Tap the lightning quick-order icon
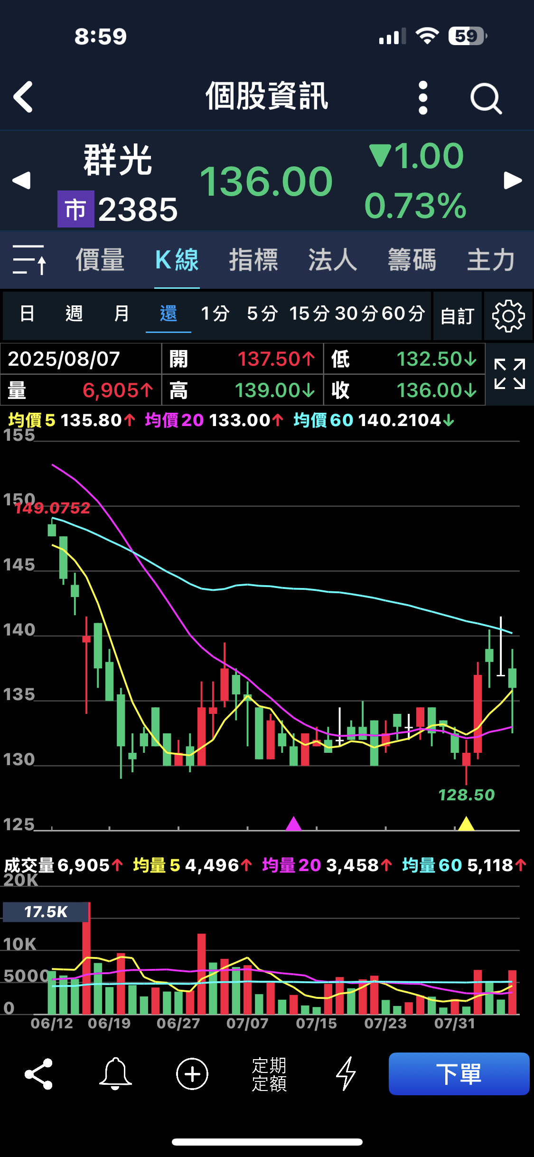The image size is (534, 1157). pos(346,1074)
